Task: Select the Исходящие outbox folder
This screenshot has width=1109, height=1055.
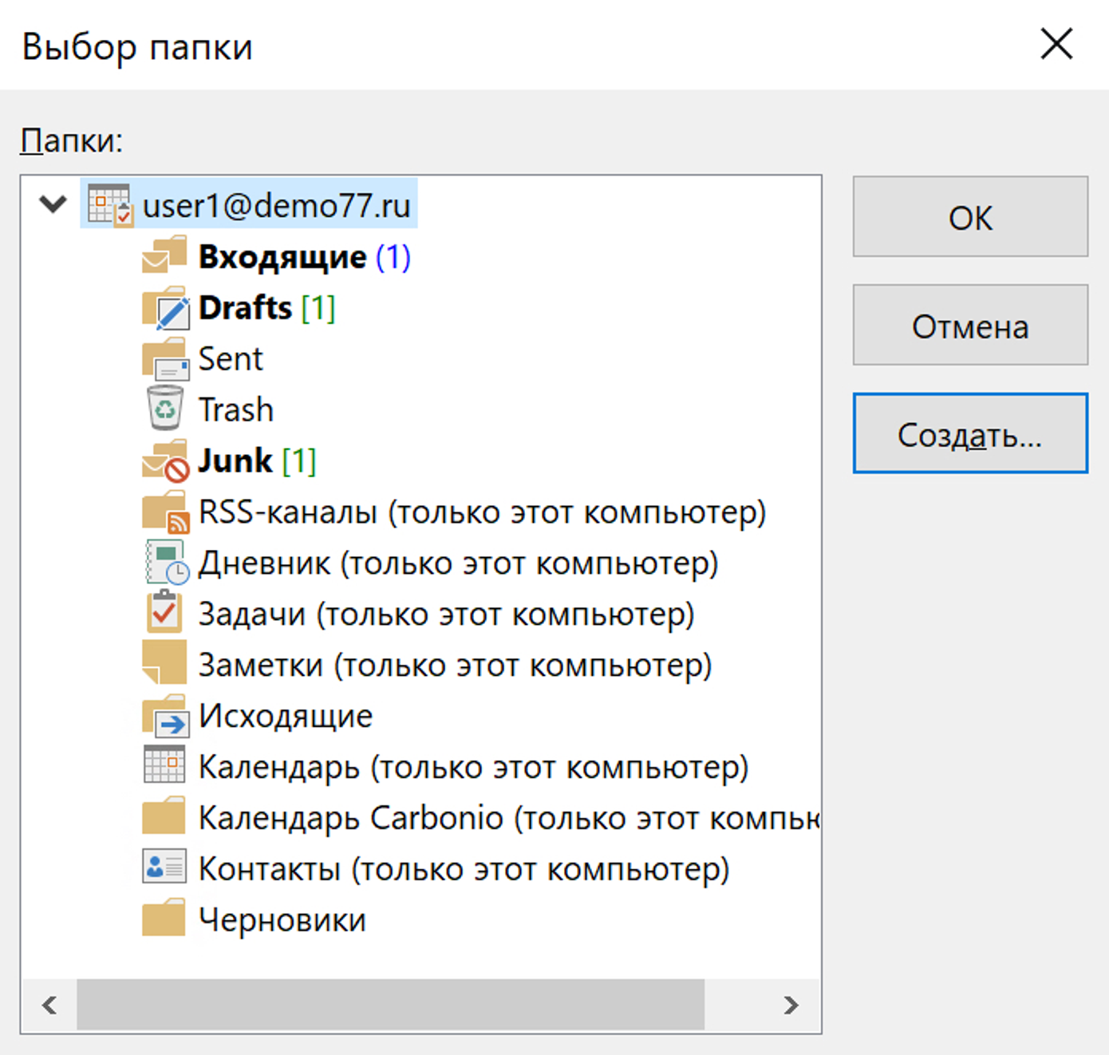Action: click(x=285, y=716)
